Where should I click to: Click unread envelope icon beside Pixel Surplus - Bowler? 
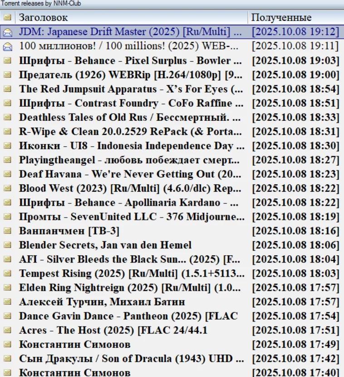click(x=7, y=60)
